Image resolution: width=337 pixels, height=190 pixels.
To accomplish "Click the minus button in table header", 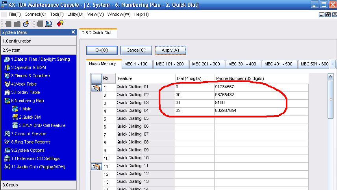I will [96, 78].
